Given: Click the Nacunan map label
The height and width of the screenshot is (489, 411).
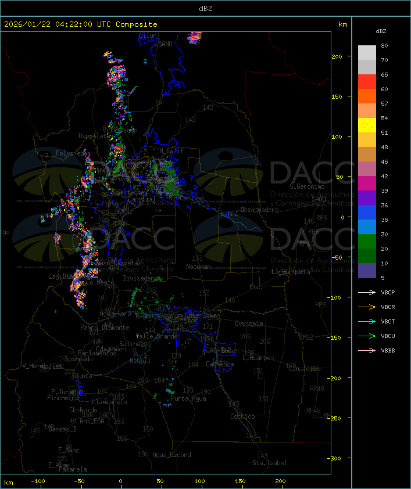Looking at the screenshot, I should pyautogui.click(x=198, y=267).
